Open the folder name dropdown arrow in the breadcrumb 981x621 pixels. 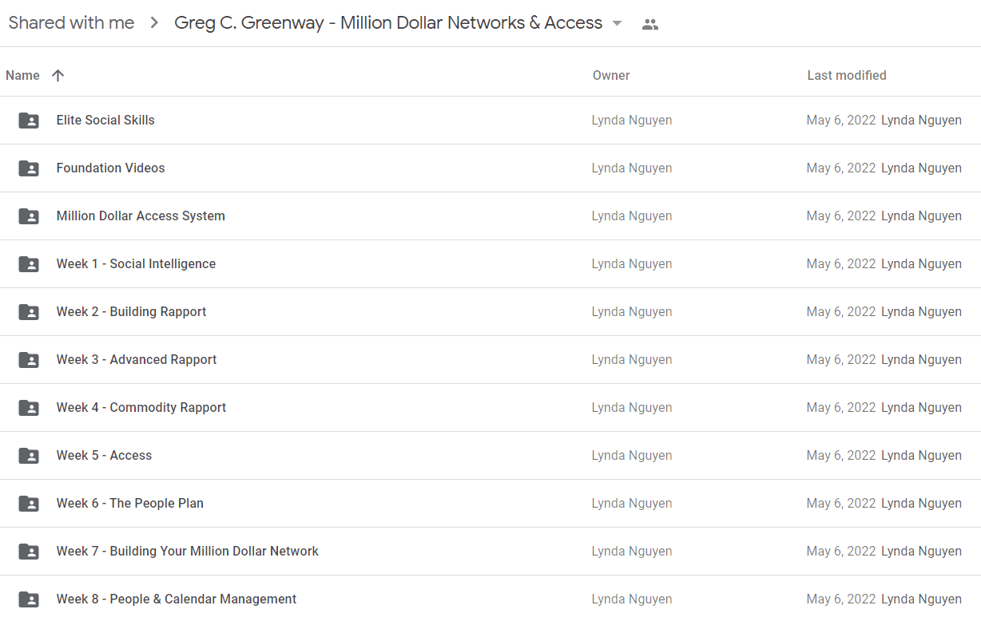tap(617, 23)
